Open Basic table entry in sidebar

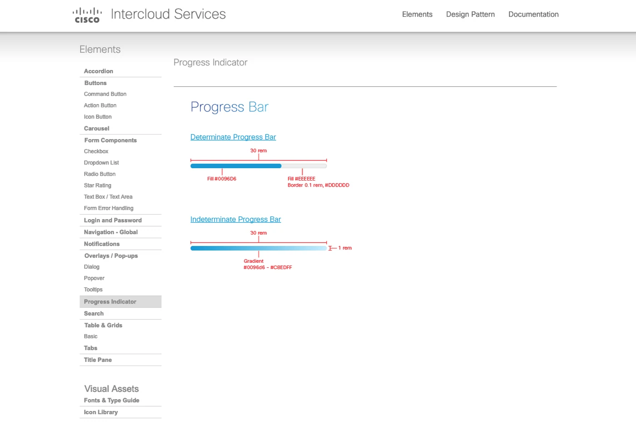tap(90, 336)
